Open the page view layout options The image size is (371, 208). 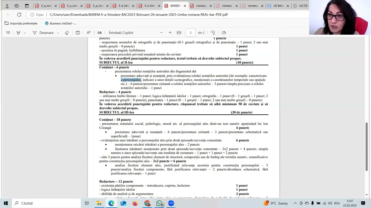click(x=224, y=33)
